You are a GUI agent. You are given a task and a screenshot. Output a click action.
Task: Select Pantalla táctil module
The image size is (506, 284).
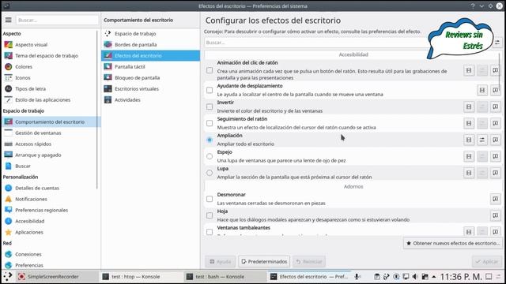coord(150,66)
